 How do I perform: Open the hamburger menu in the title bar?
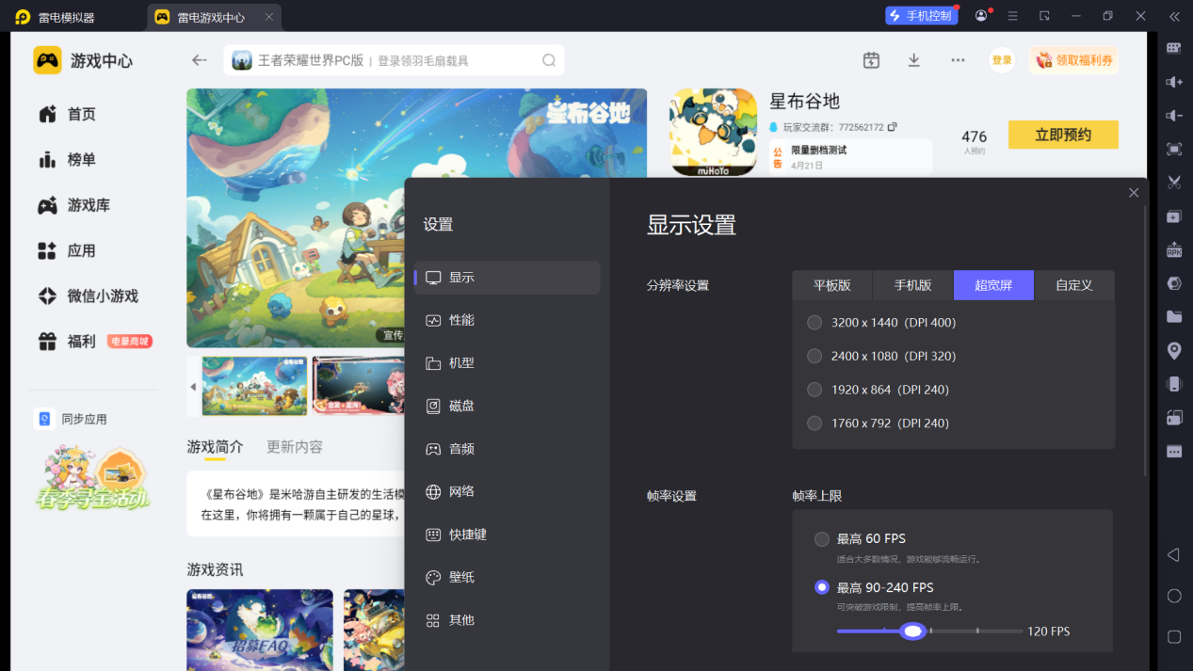[1012, 16]
